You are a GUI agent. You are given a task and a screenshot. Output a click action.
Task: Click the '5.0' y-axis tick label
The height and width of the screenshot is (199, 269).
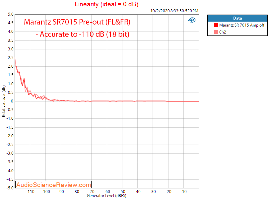(11, 14)
